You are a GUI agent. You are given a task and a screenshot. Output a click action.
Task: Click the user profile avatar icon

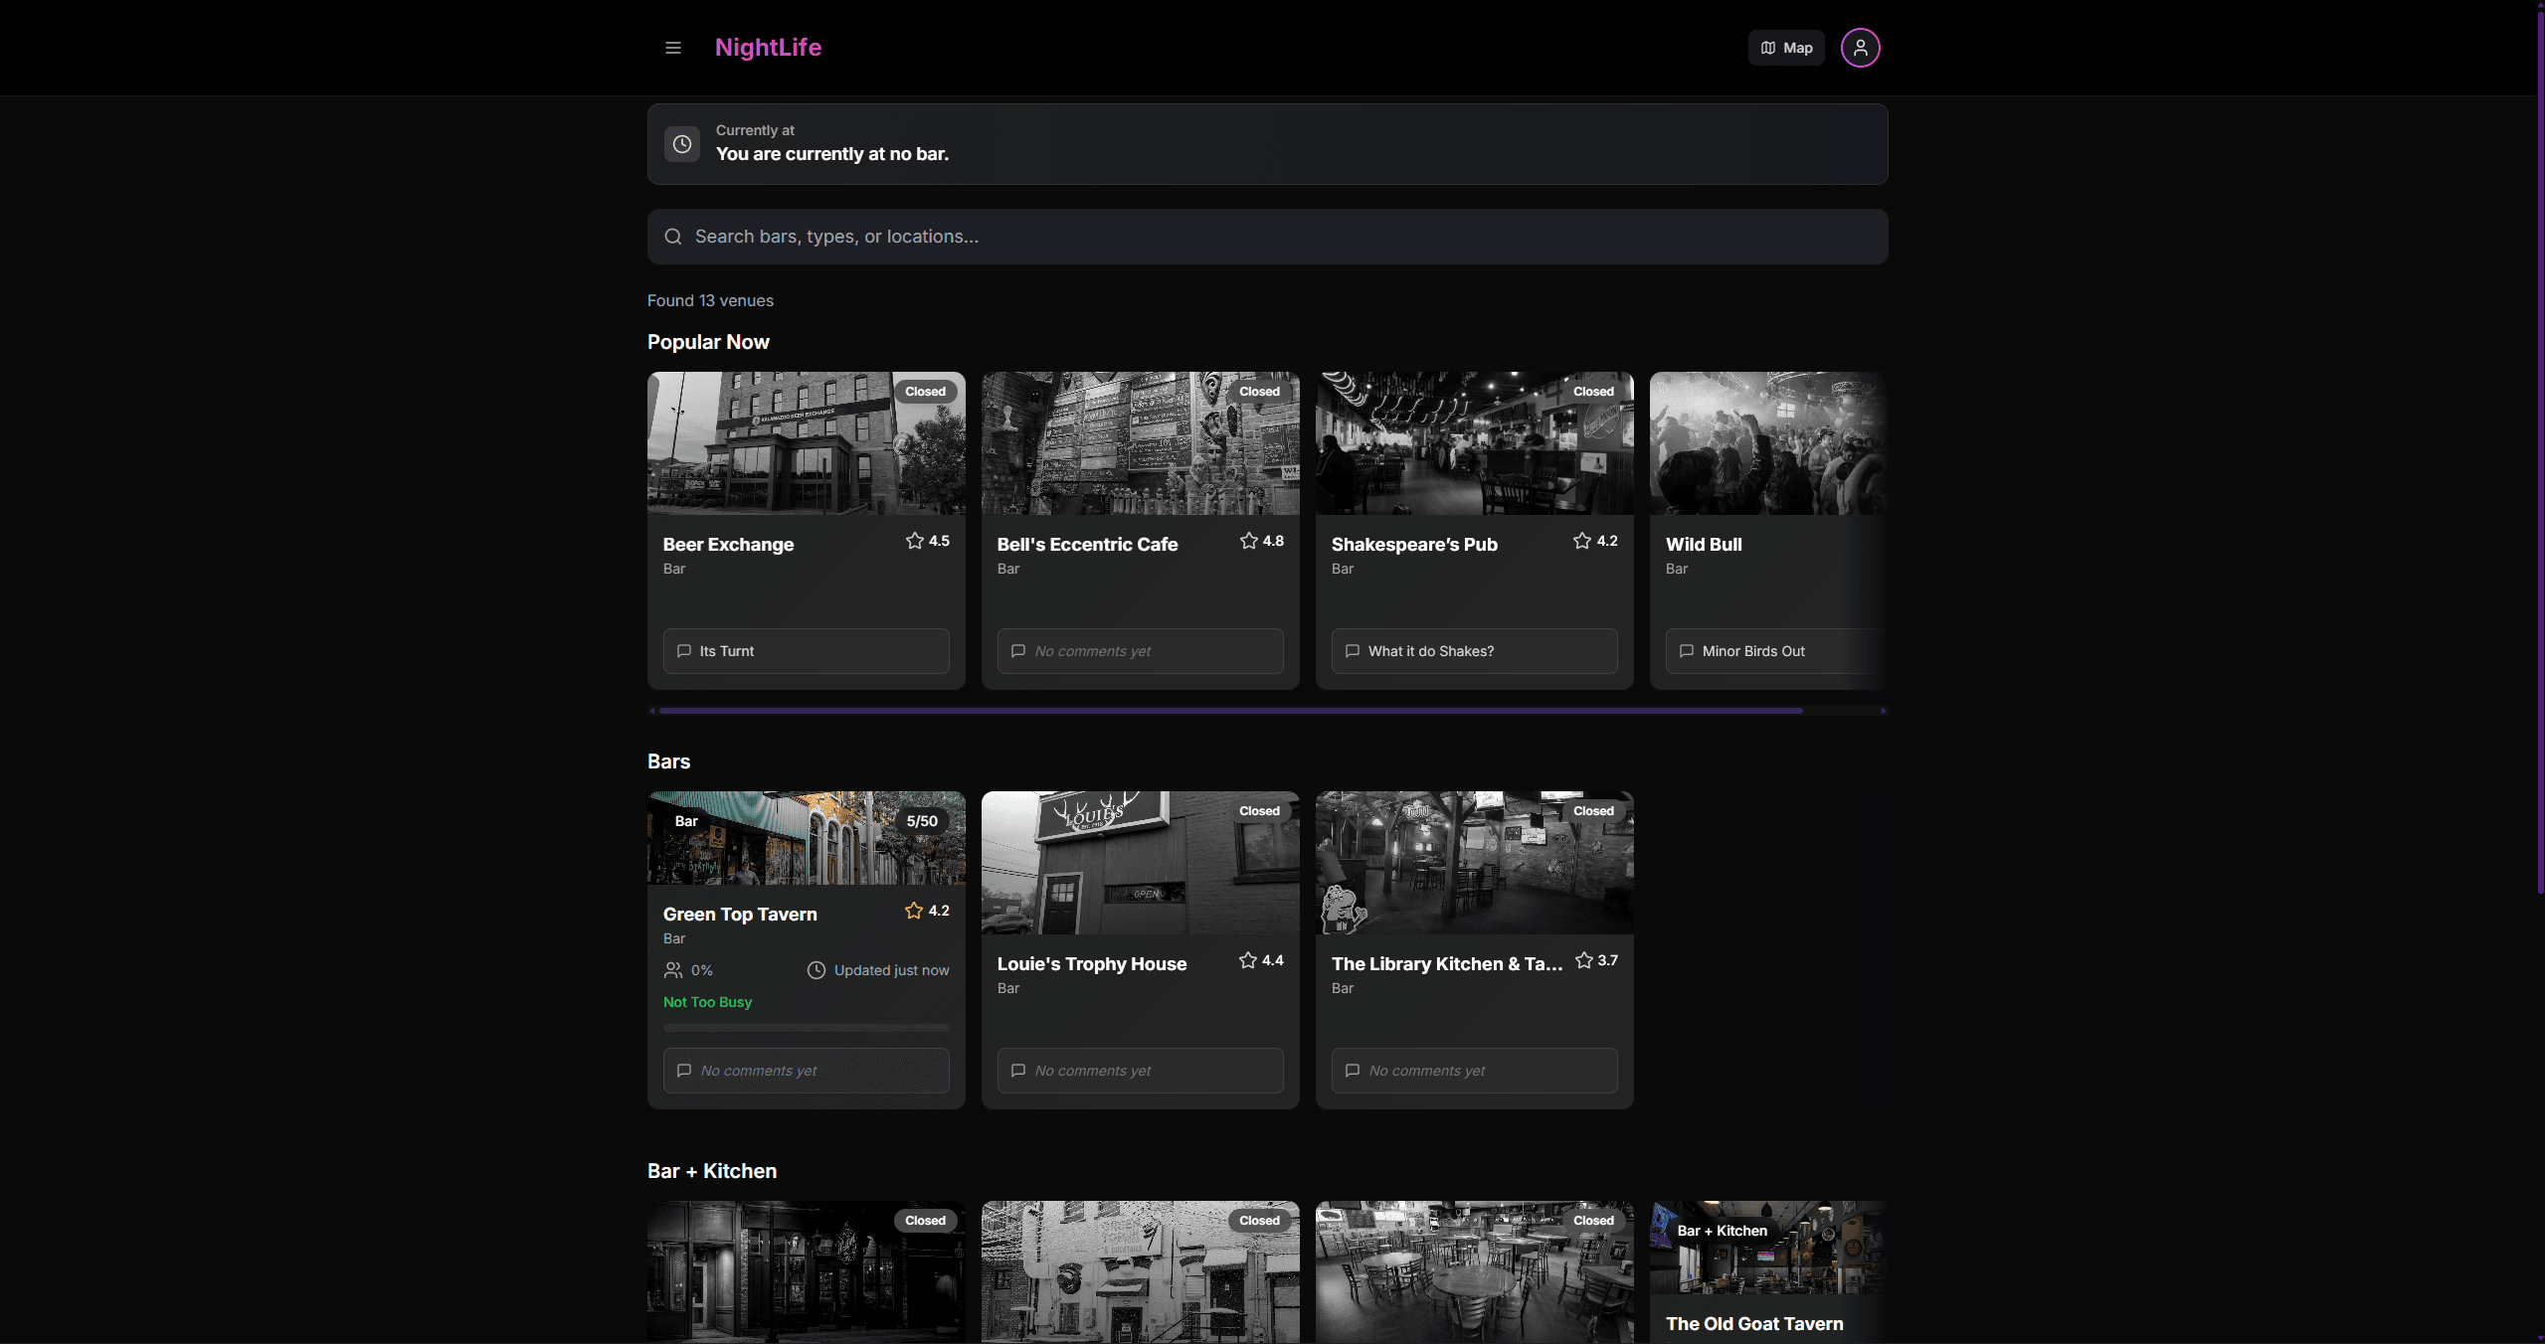tap(1859, 47)
